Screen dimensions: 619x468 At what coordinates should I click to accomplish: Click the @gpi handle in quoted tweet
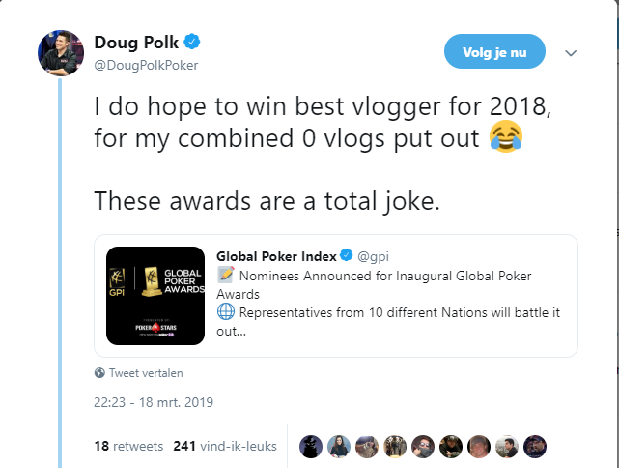coord(373,256)
